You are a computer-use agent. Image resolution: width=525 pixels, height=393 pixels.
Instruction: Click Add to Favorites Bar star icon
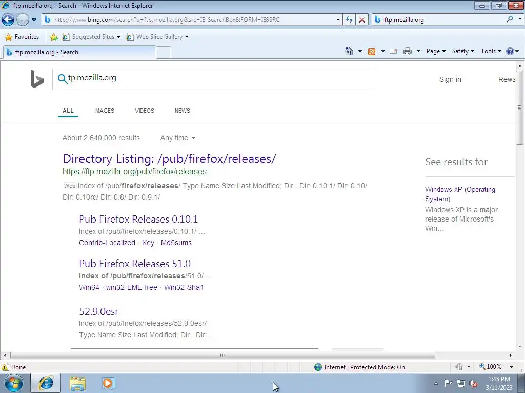pyautogui.click(x=53, y=37)
